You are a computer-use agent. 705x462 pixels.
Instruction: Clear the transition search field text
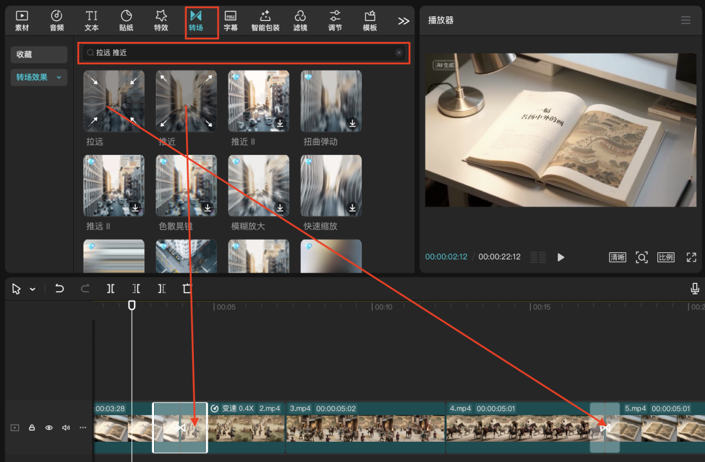399,52
